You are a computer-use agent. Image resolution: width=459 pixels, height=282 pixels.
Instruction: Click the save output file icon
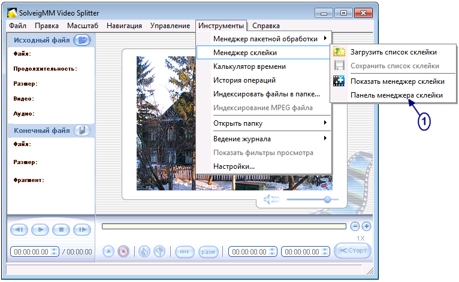click(82, 130)
